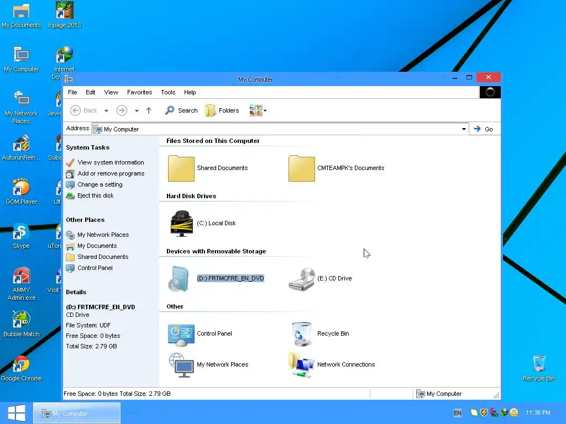
Task: Open Control Panel icon in Other section
Action: (181, 334)
